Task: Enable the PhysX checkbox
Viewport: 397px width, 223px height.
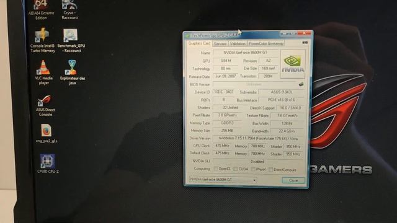Action: [x=253, y=169]
